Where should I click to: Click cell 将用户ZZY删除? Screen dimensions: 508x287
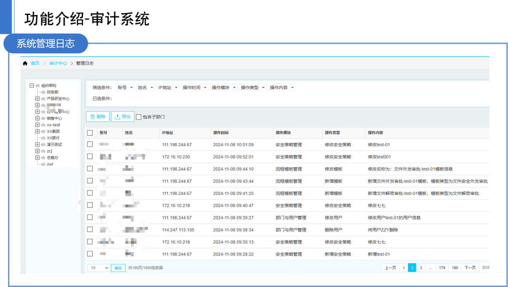[x=383, y=230]
